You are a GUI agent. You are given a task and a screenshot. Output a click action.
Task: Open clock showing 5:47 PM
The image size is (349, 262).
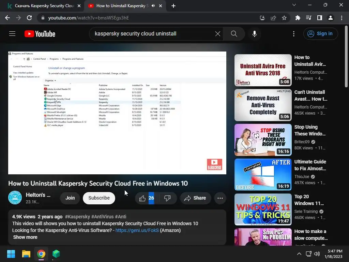click(333, 254)
